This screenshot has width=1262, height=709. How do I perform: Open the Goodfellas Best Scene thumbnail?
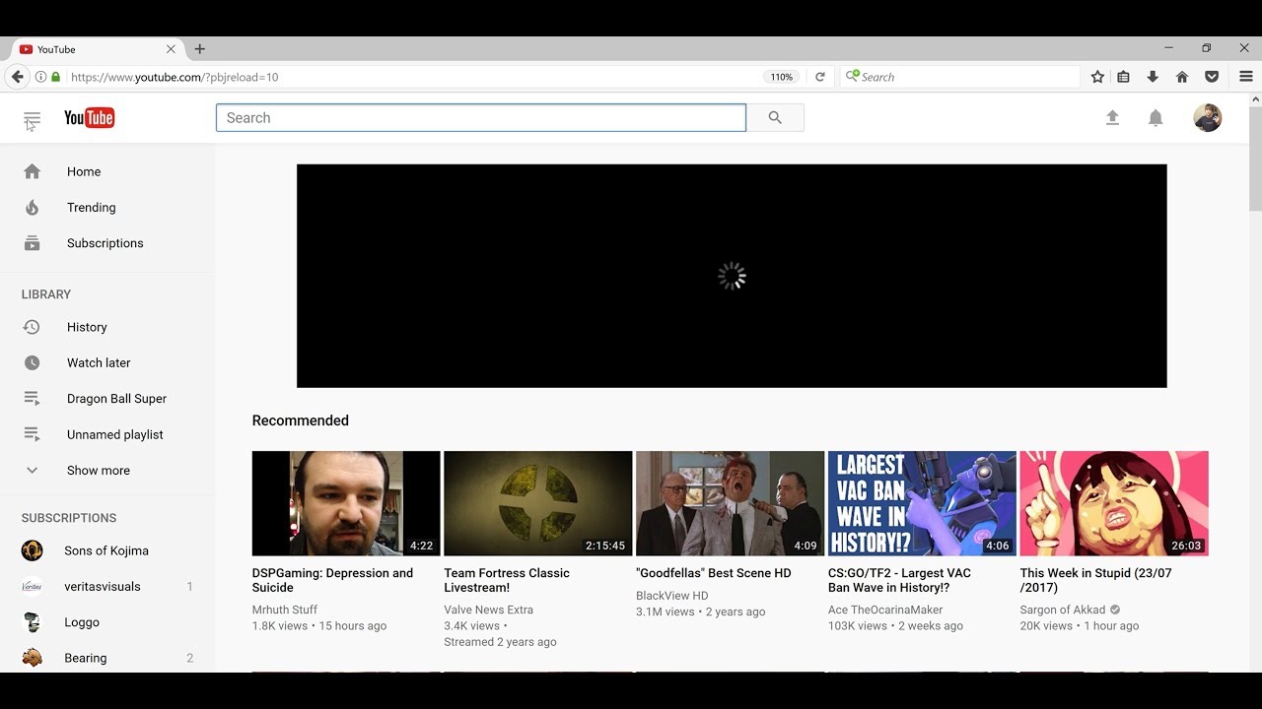[730, 504]
